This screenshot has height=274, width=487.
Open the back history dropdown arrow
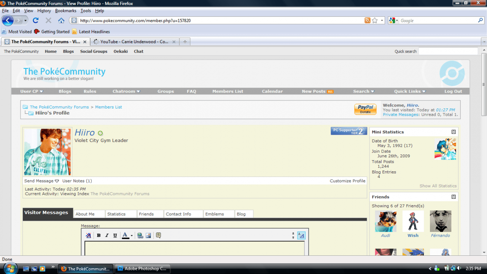25,21
